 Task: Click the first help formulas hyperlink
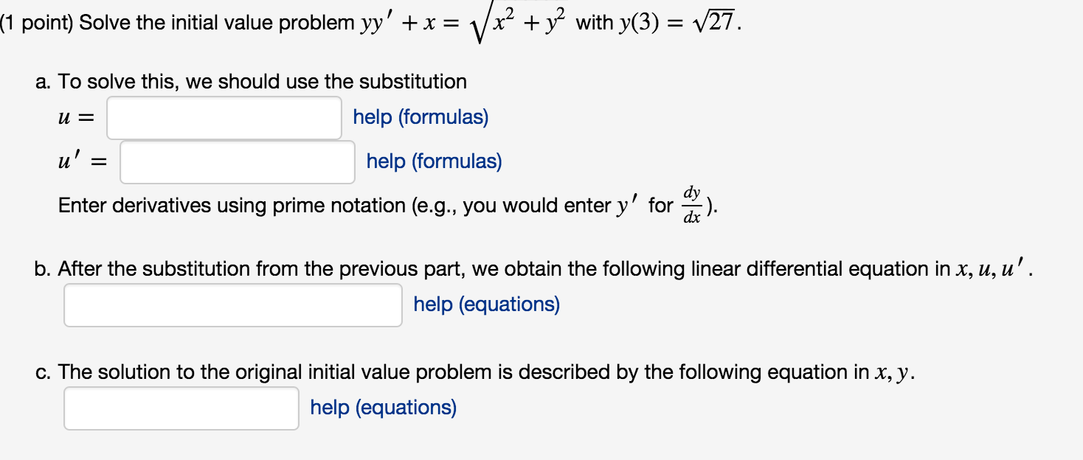419,117
